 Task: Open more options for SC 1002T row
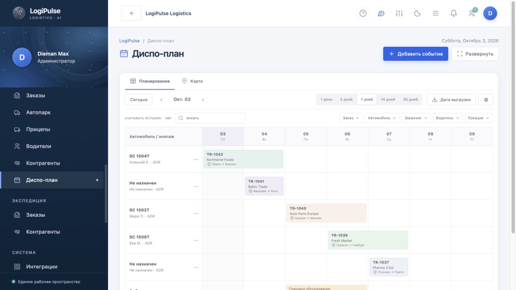click(x=196, y=213)
